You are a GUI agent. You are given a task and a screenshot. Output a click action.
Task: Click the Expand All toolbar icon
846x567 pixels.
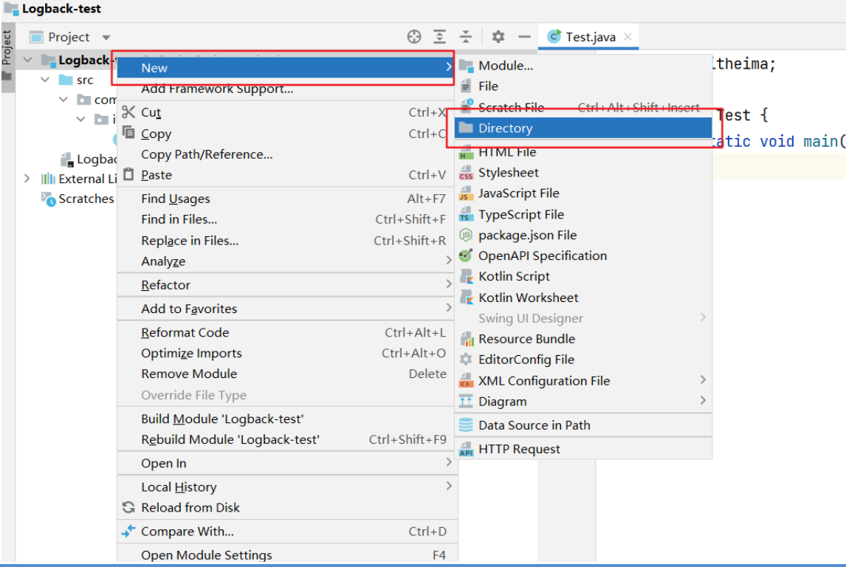[x=440, y=37]
